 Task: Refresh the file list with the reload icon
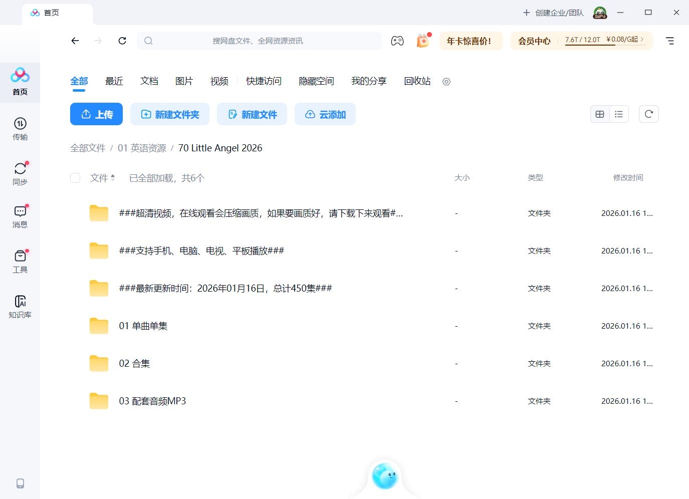[648, 114]
